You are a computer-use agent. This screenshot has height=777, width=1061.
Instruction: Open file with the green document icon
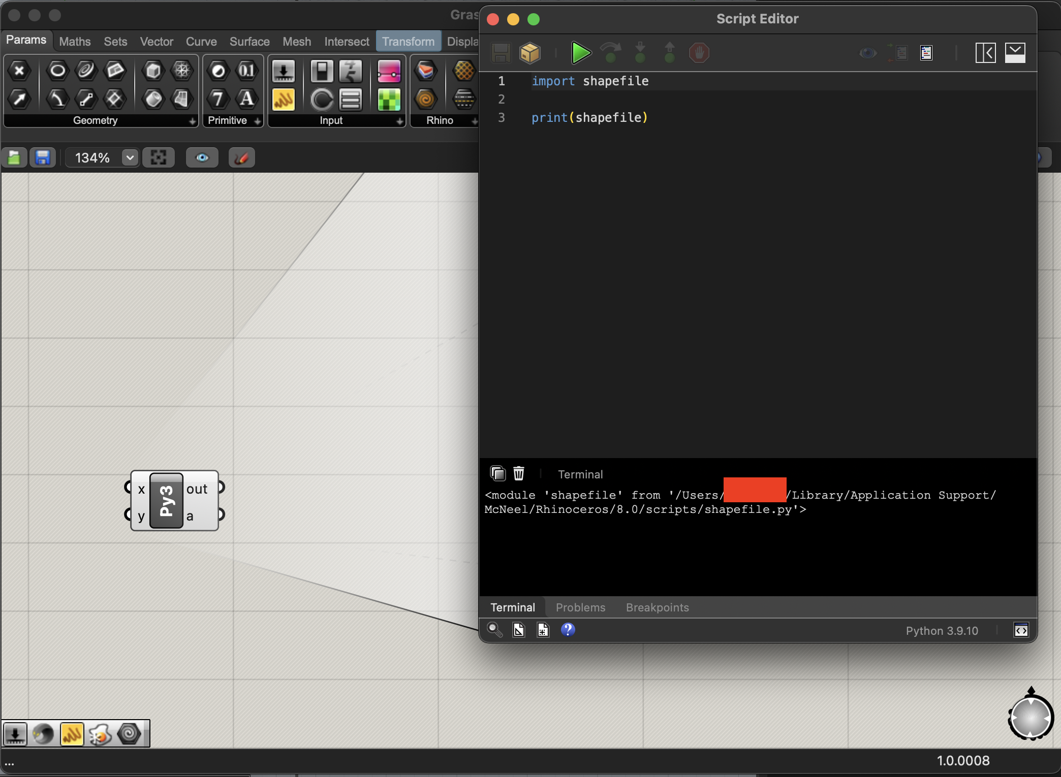click(14, 158)
